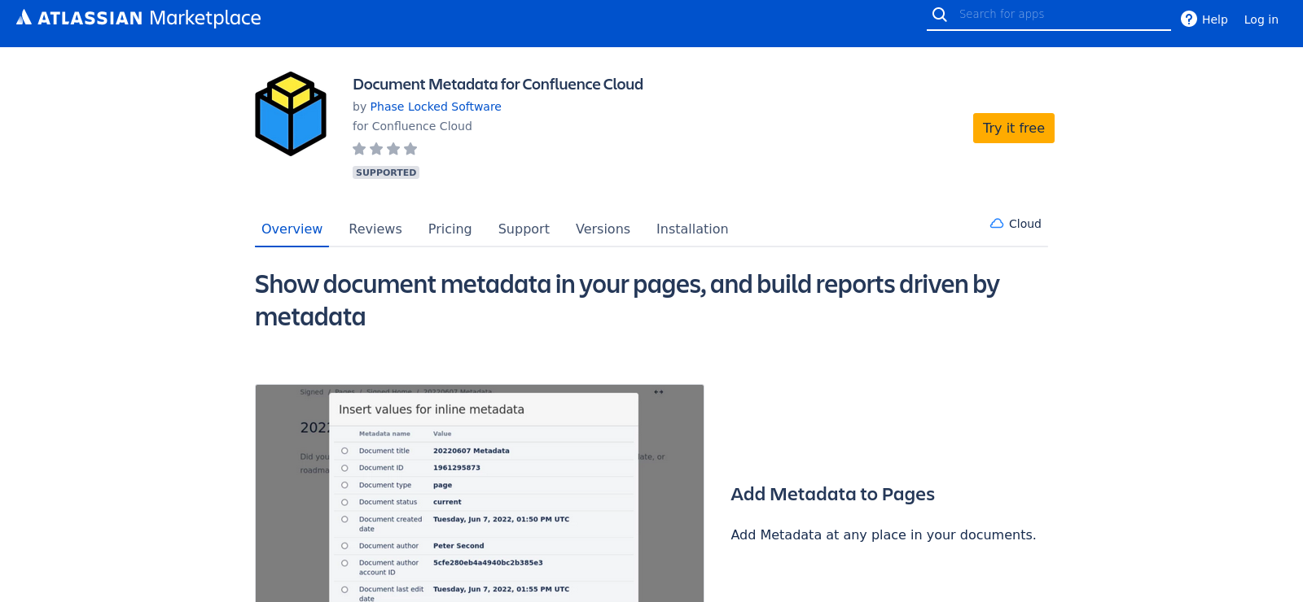Select the Document last edit date radio

point(344,589)
